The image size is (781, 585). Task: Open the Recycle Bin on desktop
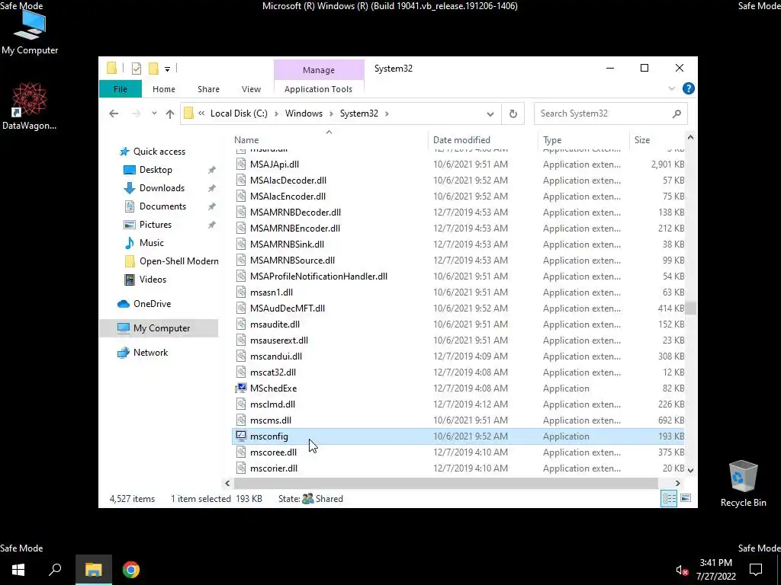743,484
